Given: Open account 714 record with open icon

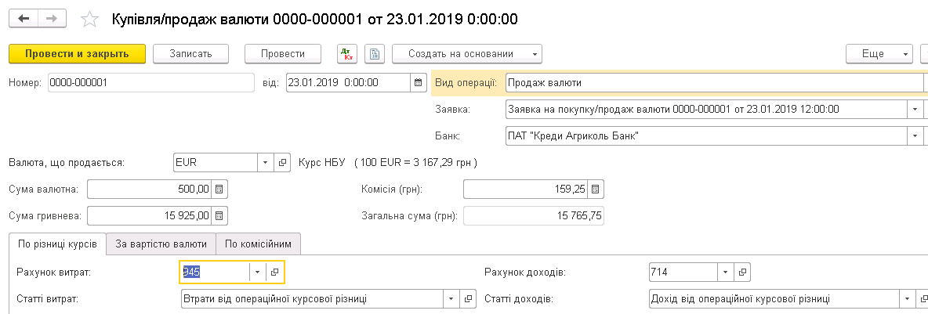Looking at the screenshot, I should pos(742,272).
